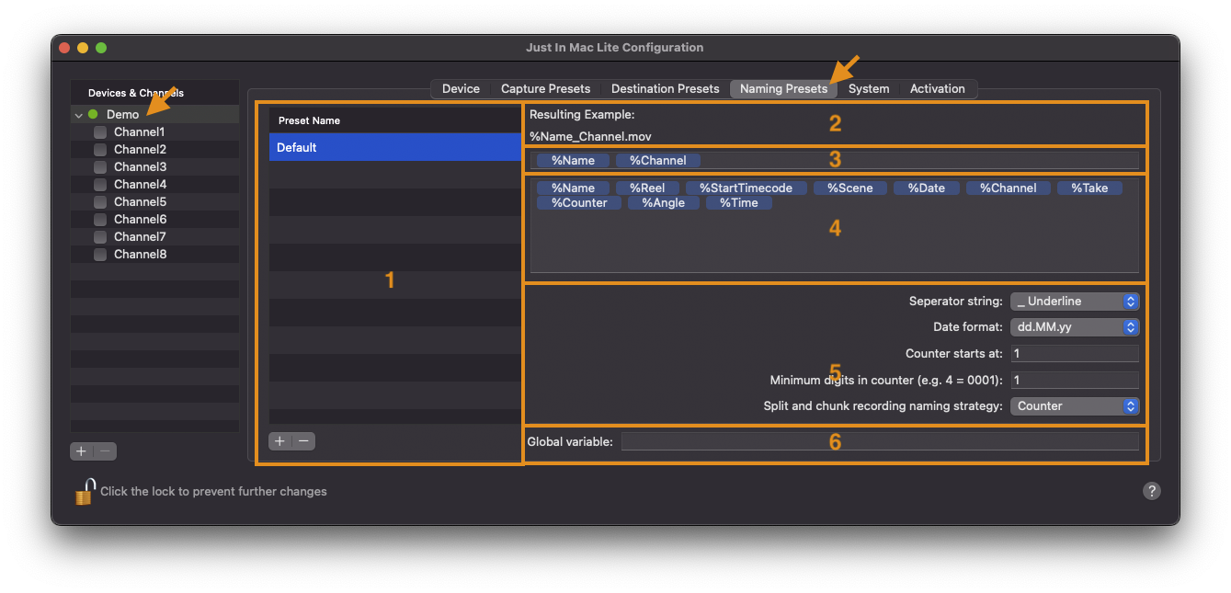Choose %Name in the available tokens list
1231x593 pixels.
click(x=573, y=188)
